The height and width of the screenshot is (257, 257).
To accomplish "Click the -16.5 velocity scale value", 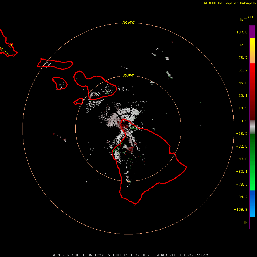I will (x=242, y=134).
